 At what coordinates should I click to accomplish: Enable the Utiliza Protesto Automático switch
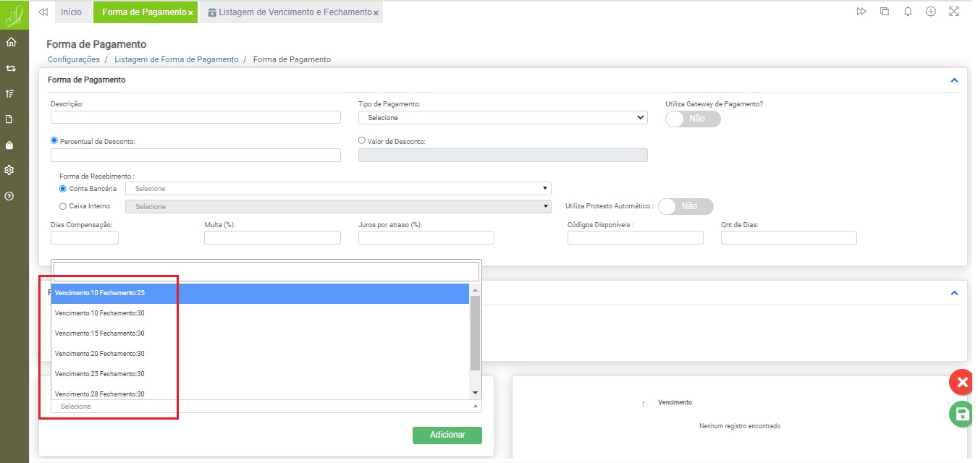point(685,206)
